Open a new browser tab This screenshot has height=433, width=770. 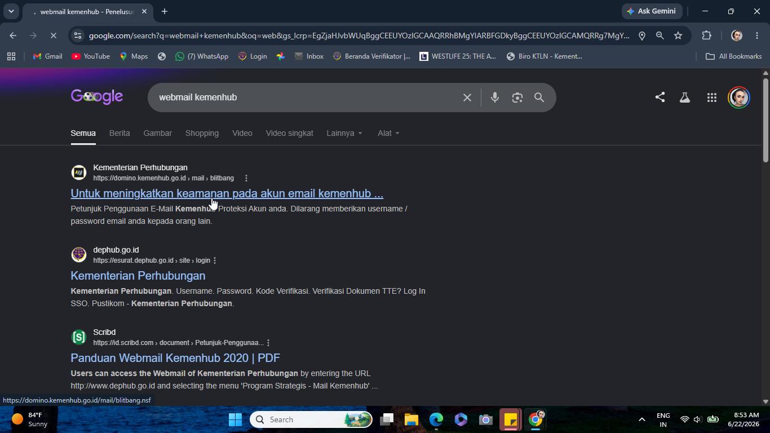(165, 11)
